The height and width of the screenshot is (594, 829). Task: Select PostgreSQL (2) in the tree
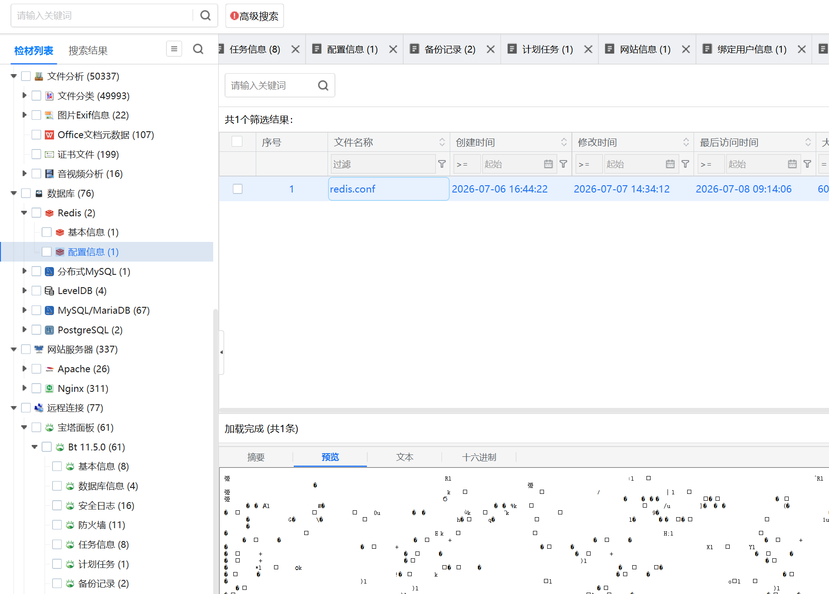coord(90,330)
